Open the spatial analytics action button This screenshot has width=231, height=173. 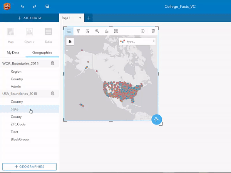pos(157,120)
